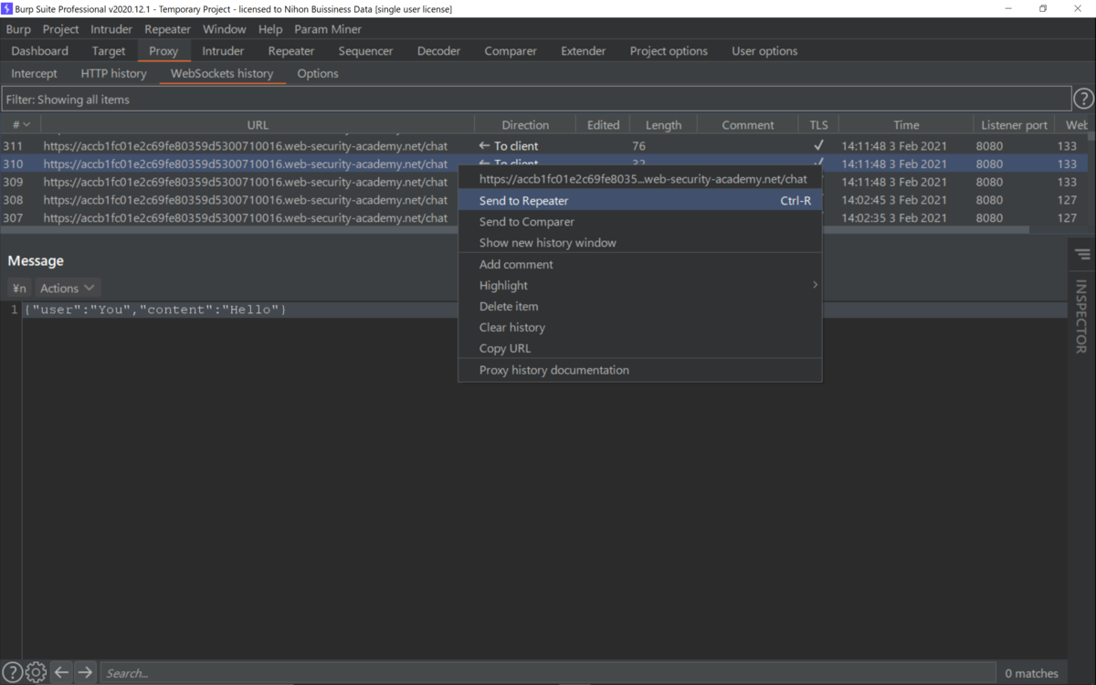Switch to the Target tab
Screen dimensions: 1096x685
point(109,51)
